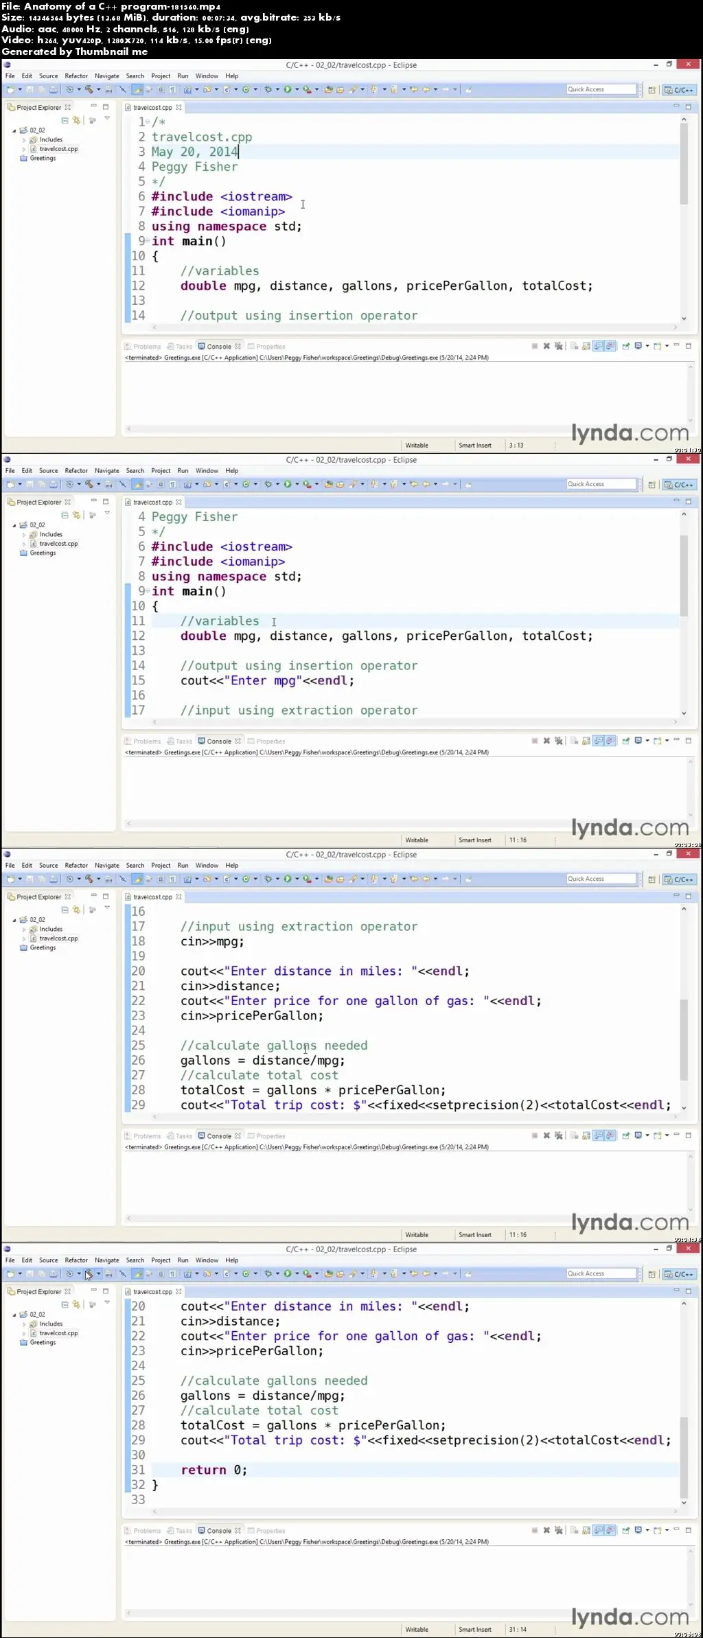Open the Open Console dropdown arrow, cin>>mpg frame

[x=667, y=1135]
